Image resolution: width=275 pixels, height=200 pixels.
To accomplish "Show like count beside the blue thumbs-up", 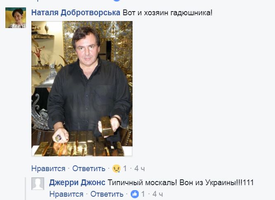I will pos(143,194).
